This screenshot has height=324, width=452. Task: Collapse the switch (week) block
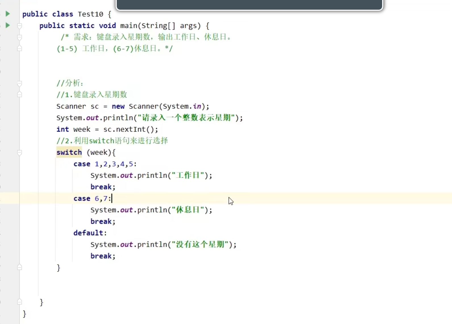(20, 153)
